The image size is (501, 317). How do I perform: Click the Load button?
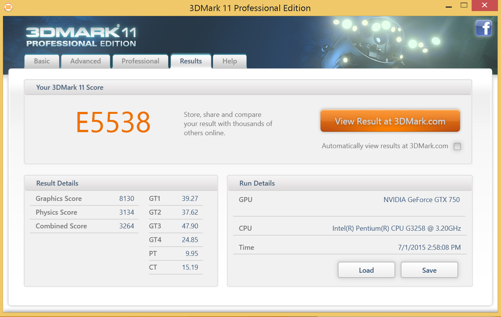click(x=366, y=270)
